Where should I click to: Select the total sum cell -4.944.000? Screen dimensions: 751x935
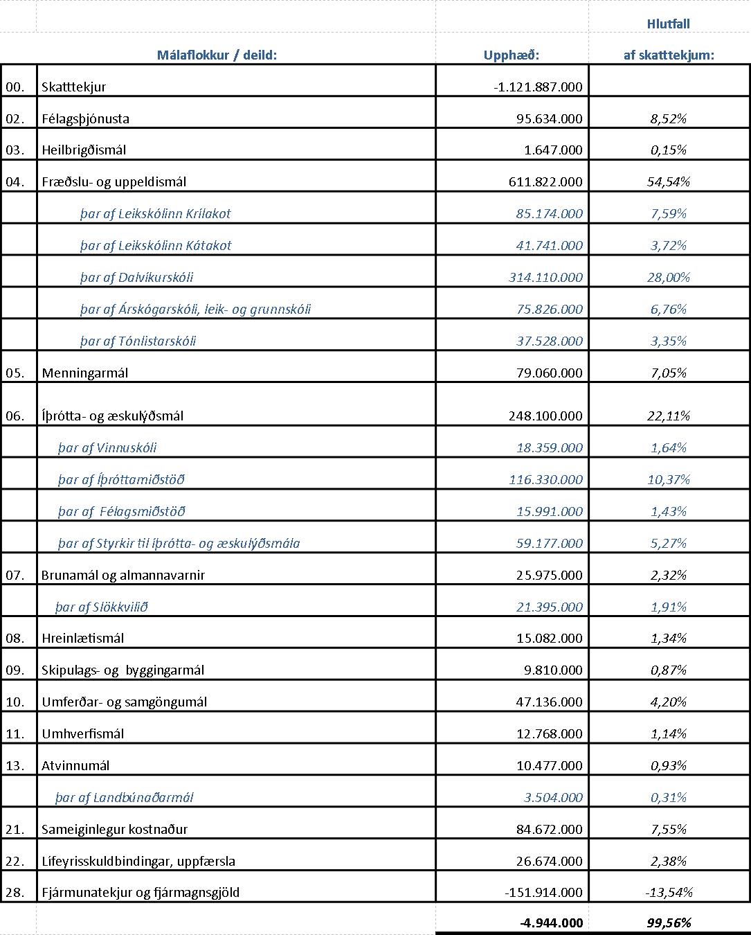[x=551, y=923]
